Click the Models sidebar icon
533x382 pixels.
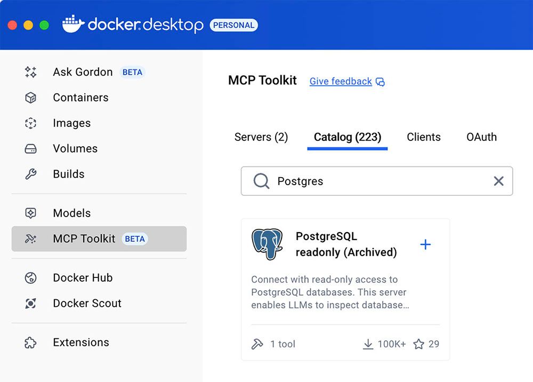pyautogui.click(x=30, y=213)
